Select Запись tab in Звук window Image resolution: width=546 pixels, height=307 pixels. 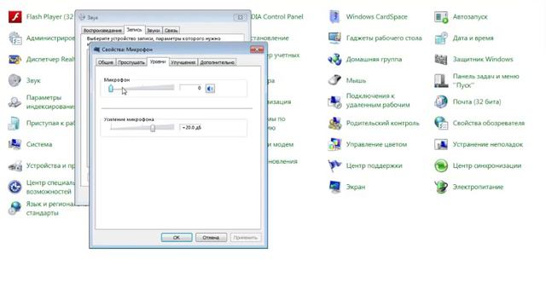[134, 30]
